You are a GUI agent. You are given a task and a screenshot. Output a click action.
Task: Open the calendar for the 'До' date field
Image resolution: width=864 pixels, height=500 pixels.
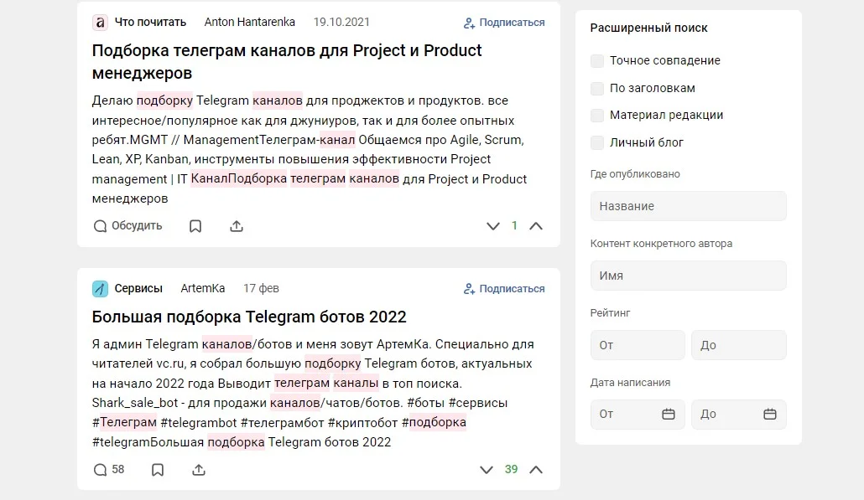pos(770,414)
